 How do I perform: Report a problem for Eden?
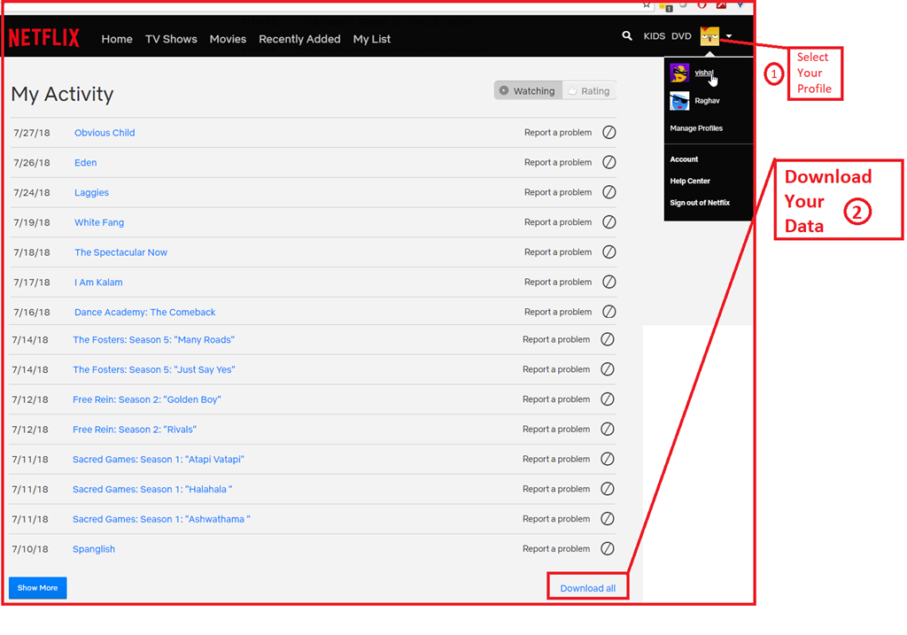coord(557,163)
